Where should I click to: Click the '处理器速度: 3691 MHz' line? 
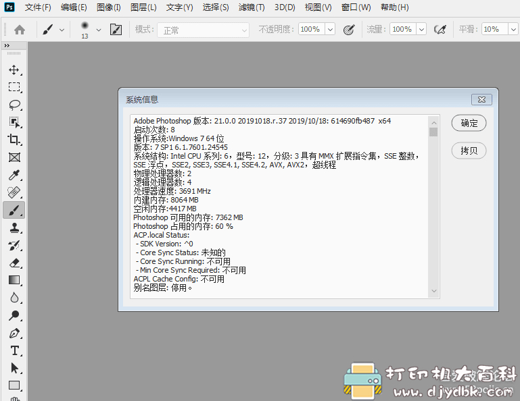coord(172,191)
